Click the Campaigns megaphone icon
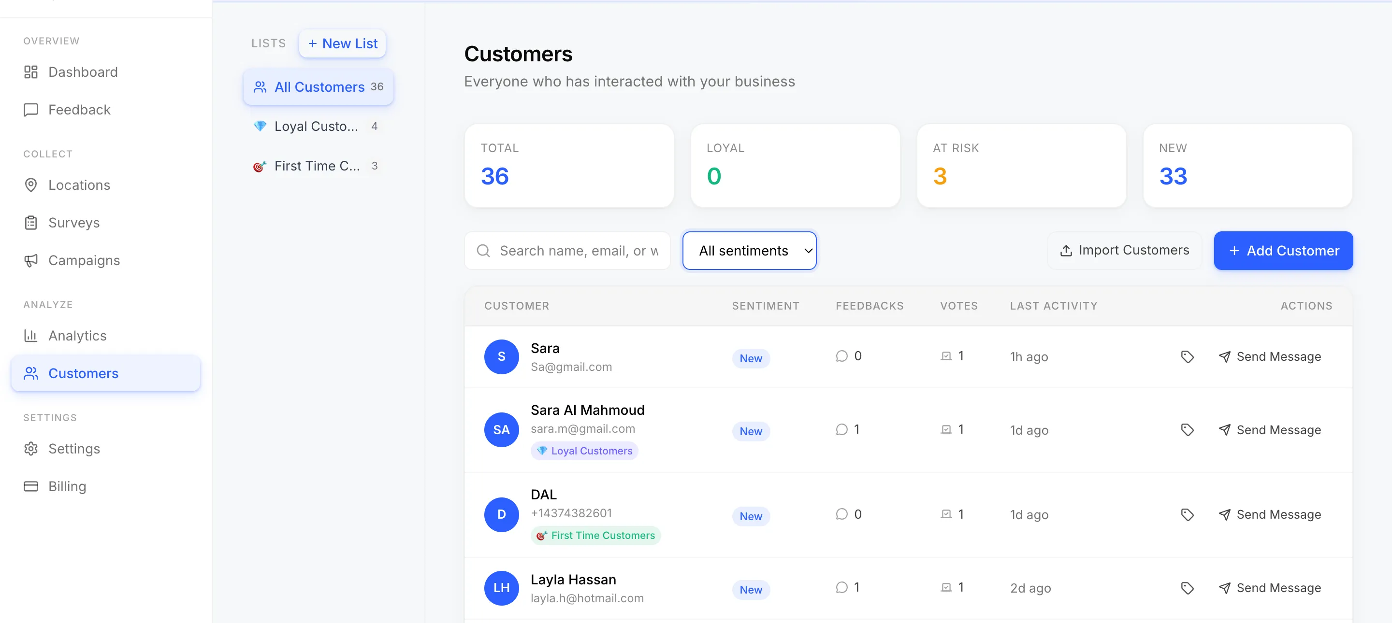Image resolution: width=1392 pixels, height=623 pixels. point(31,261)
